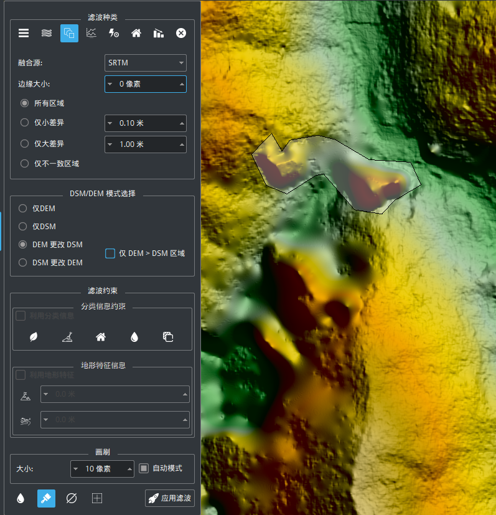Increase the 0.10 米 threshold value
The image size is (496, 515).
coord(182,123)
